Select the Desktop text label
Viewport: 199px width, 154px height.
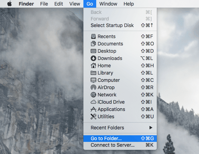pyautogui.click(x=107, y=51)
